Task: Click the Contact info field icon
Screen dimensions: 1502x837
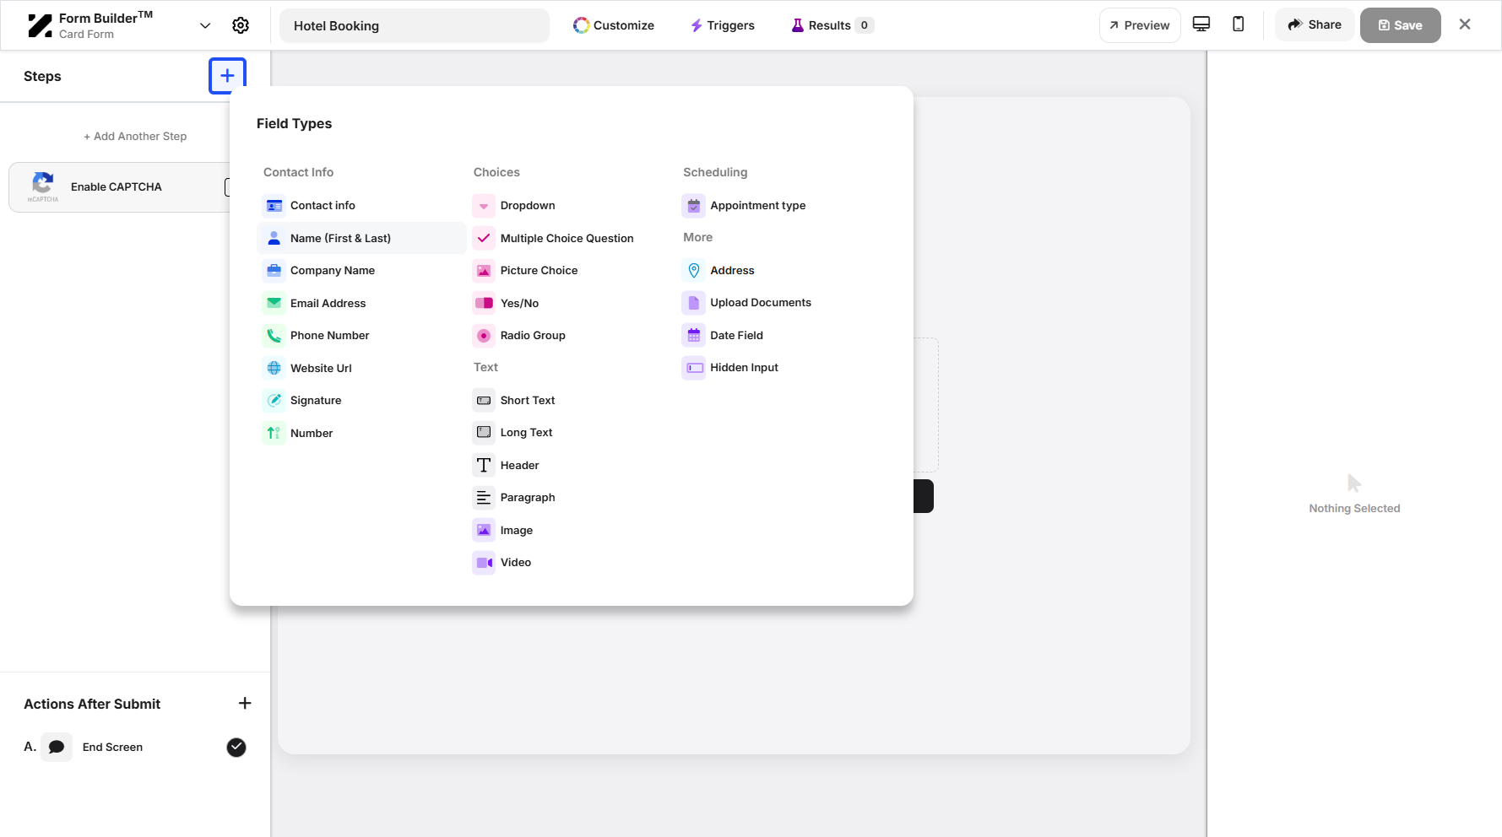Action: [274, 206]
